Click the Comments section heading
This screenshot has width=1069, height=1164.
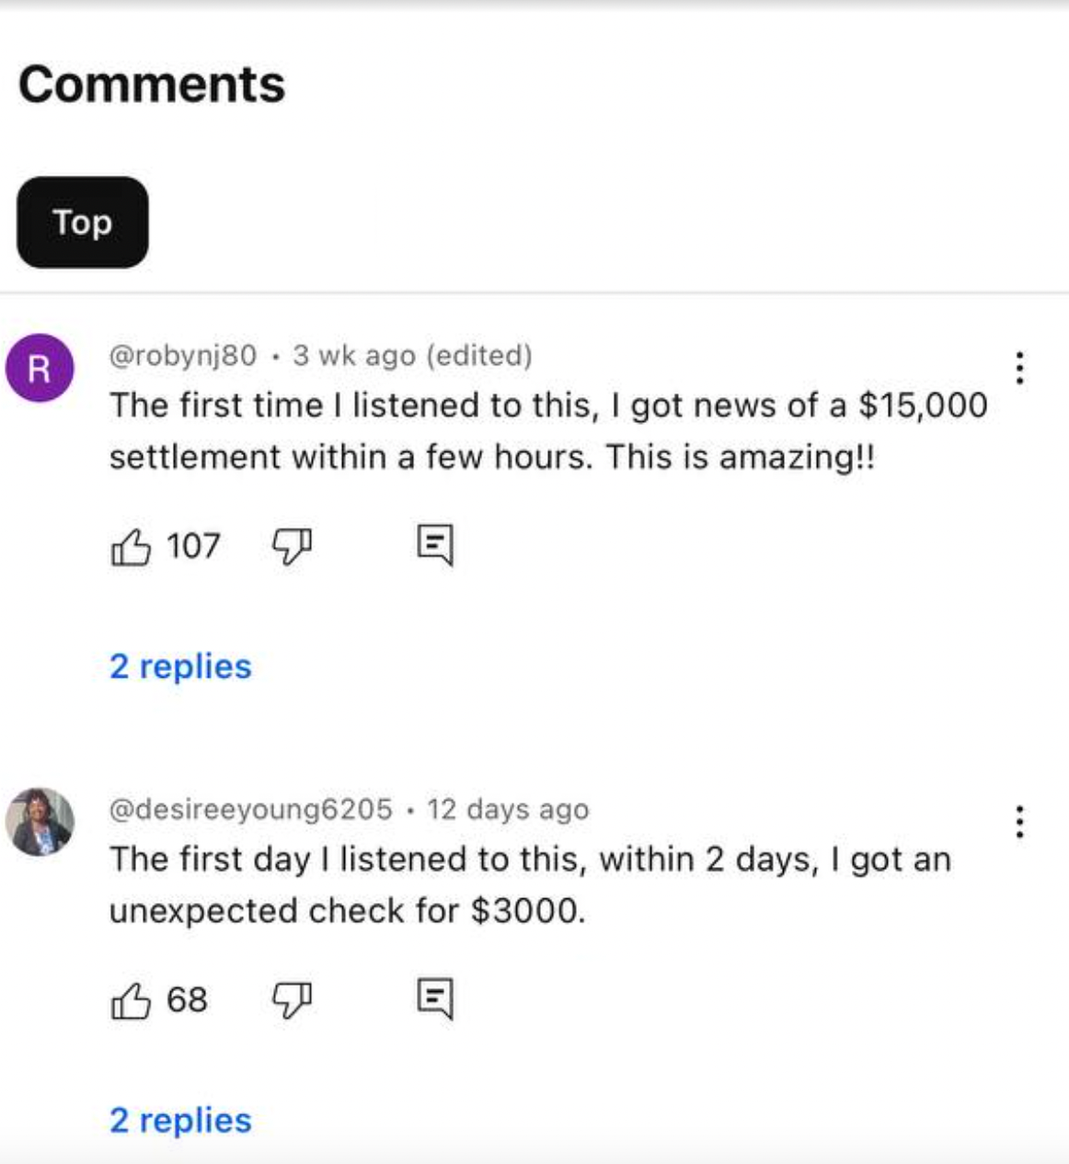[x=152, y=85]
